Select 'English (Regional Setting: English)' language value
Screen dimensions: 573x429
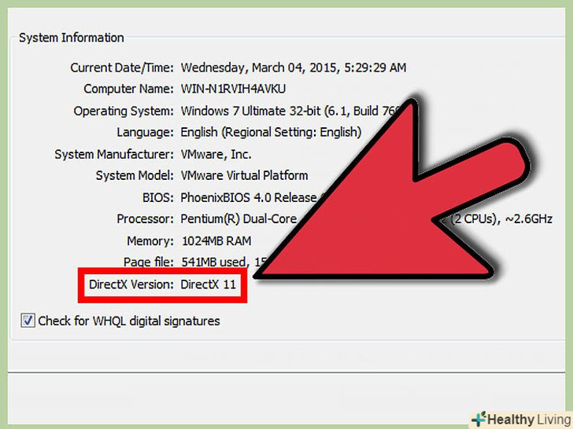coord(271,132)
